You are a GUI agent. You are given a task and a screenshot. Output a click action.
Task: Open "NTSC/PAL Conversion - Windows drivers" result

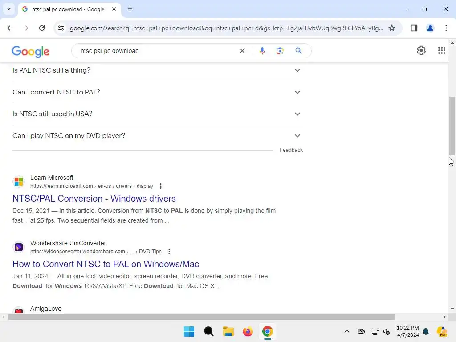[94, 199]
